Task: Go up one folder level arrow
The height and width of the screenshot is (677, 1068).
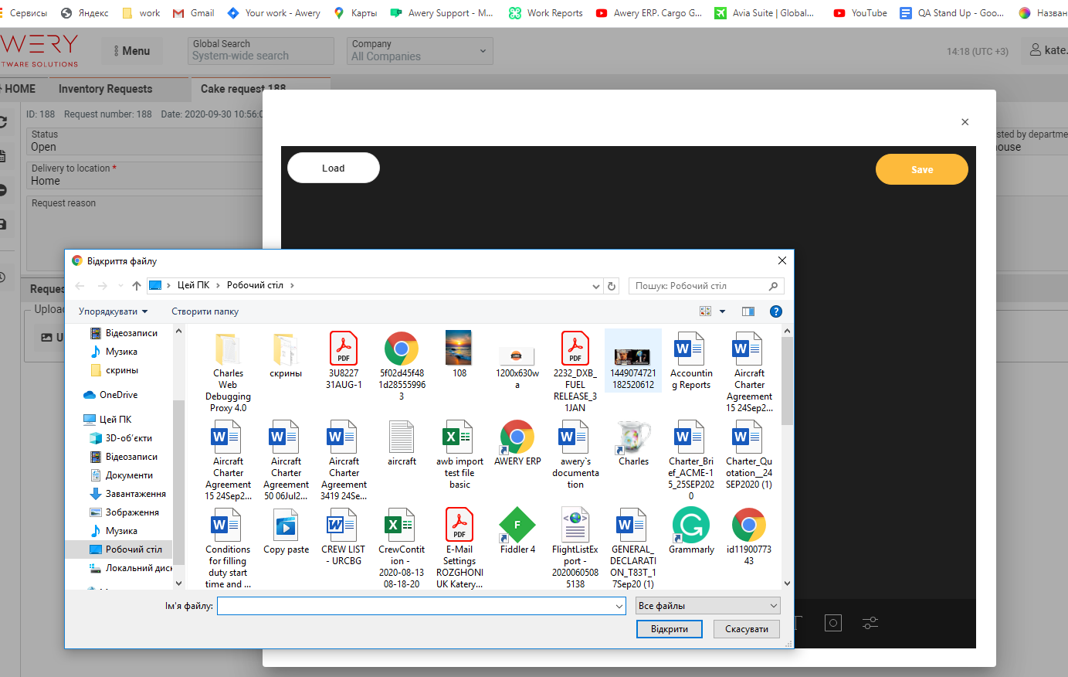Action: coord(137,286)
